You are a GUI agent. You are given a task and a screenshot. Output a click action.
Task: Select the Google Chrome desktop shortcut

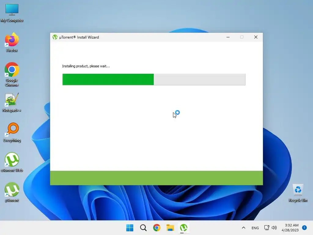[12, 74]
